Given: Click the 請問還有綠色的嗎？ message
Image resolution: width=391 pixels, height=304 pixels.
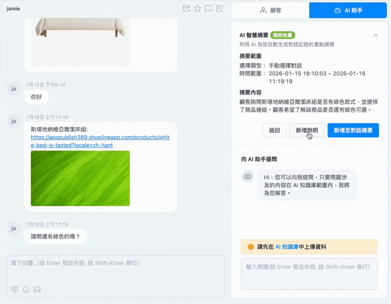Looking at the screenshot, I should coord(56,236).
